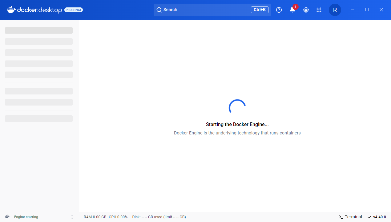Open notifications bell icon
The height and width of the screenshot is (222, 391).
coord(292,10)
